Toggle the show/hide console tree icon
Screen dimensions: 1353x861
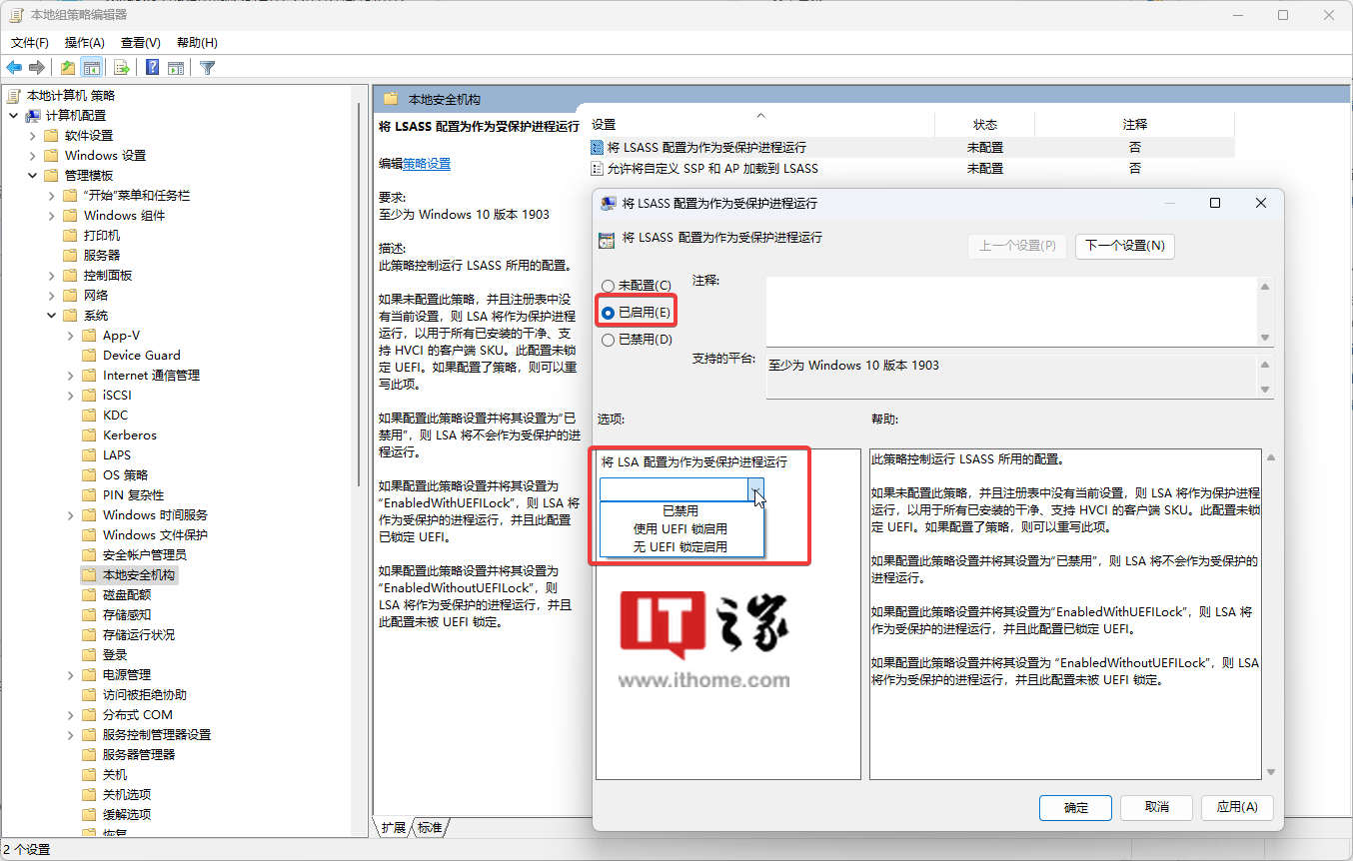point(91,68)
